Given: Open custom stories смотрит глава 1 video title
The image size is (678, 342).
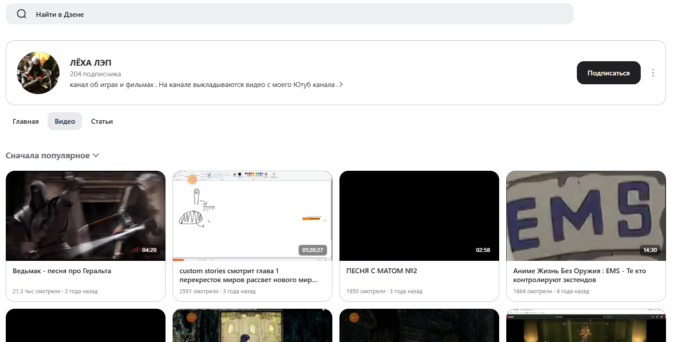Looking at the screenshot, I should pos(248,275).
